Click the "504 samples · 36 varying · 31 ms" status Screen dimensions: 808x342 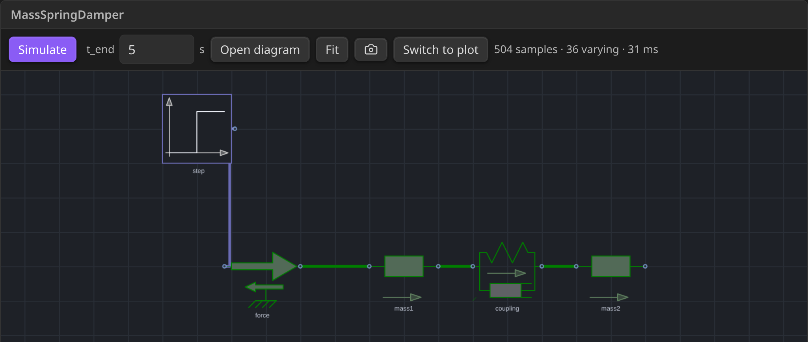pyautogui.click(x=576, y=50)
